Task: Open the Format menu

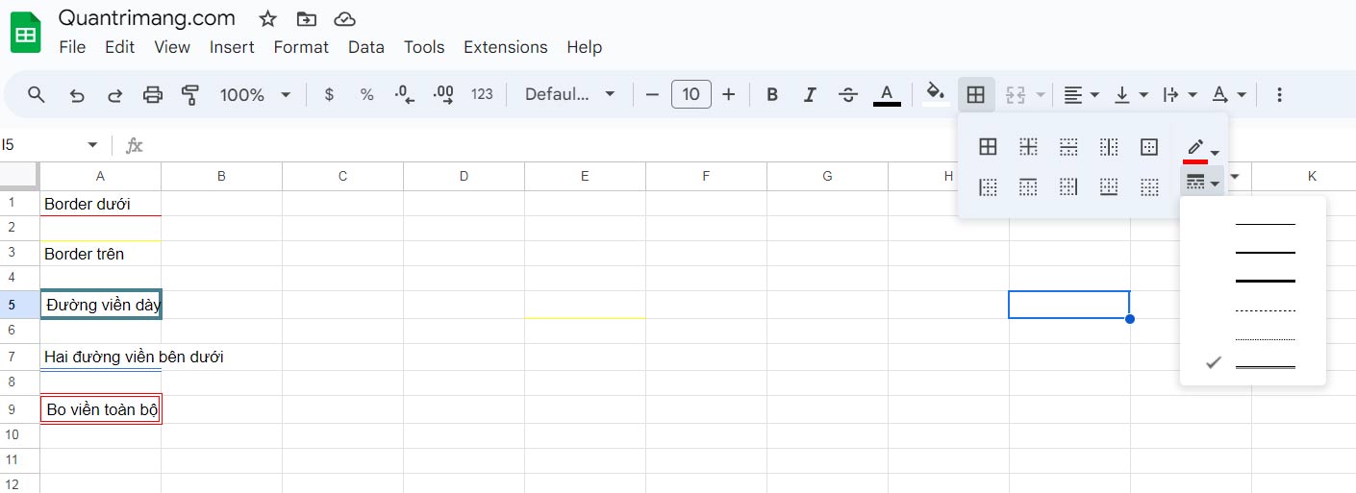Action: 301,47
